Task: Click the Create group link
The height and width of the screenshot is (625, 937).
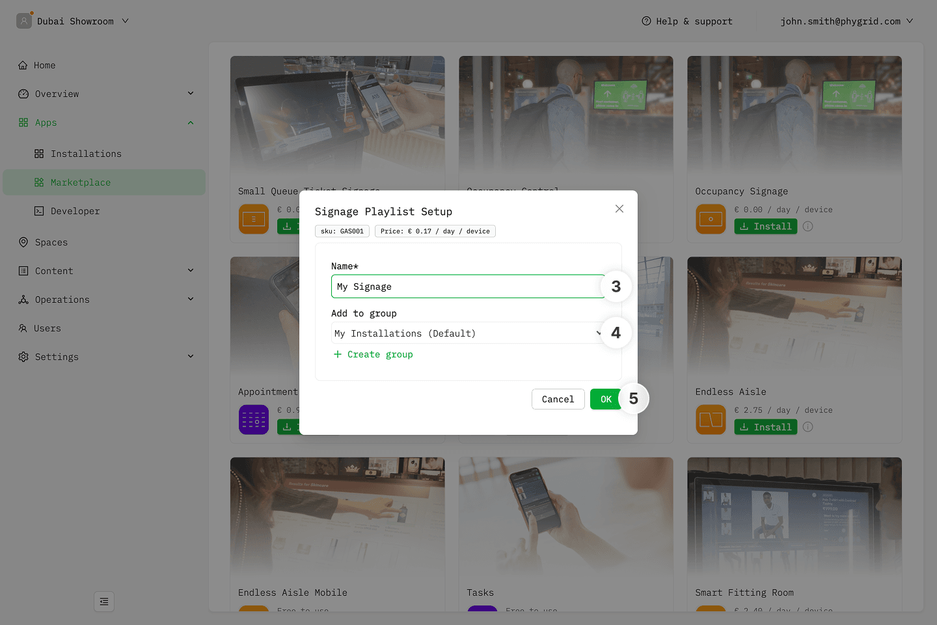Action: point(379,355)
